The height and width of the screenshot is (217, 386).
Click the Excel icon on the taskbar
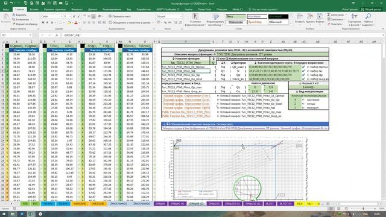31,214
